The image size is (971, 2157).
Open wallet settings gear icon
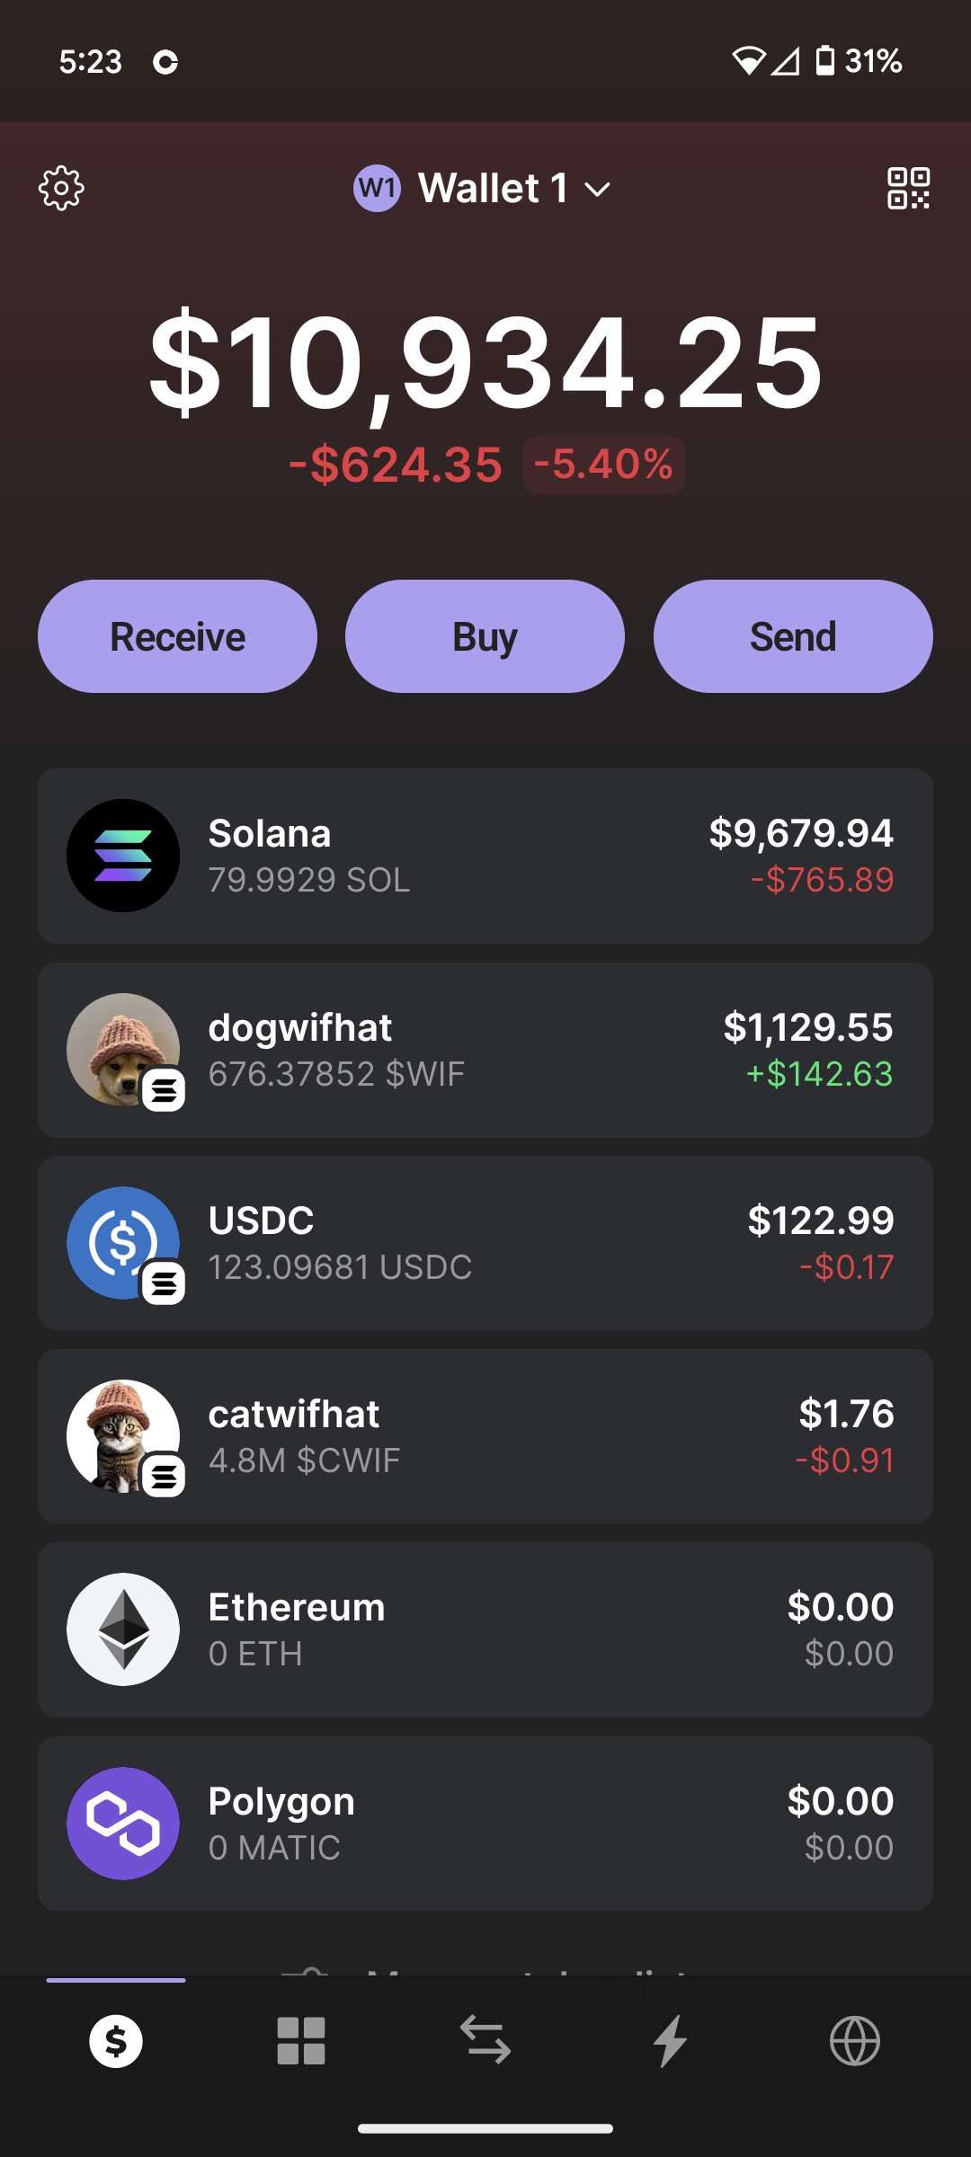[61, 188]
